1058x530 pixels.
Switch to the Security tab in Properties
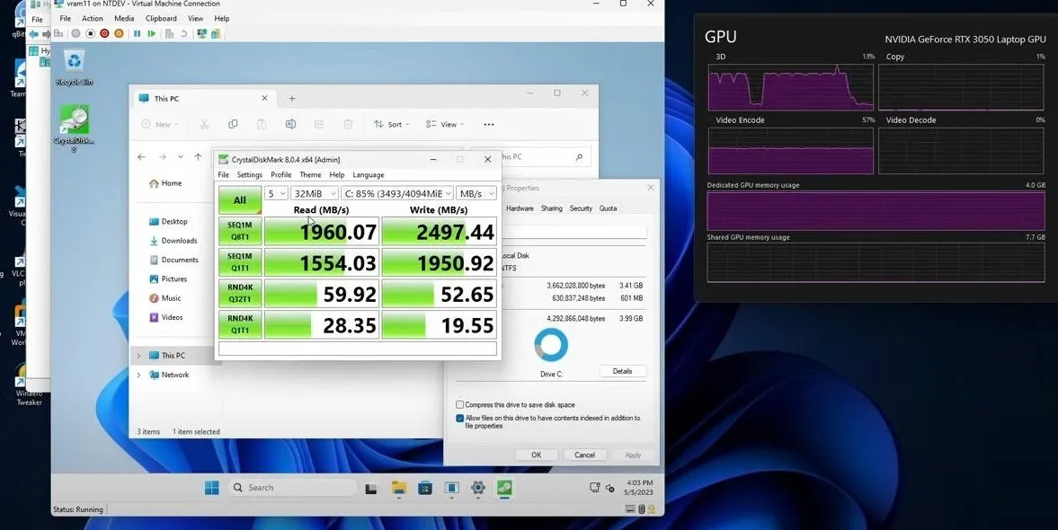point(581,208)
